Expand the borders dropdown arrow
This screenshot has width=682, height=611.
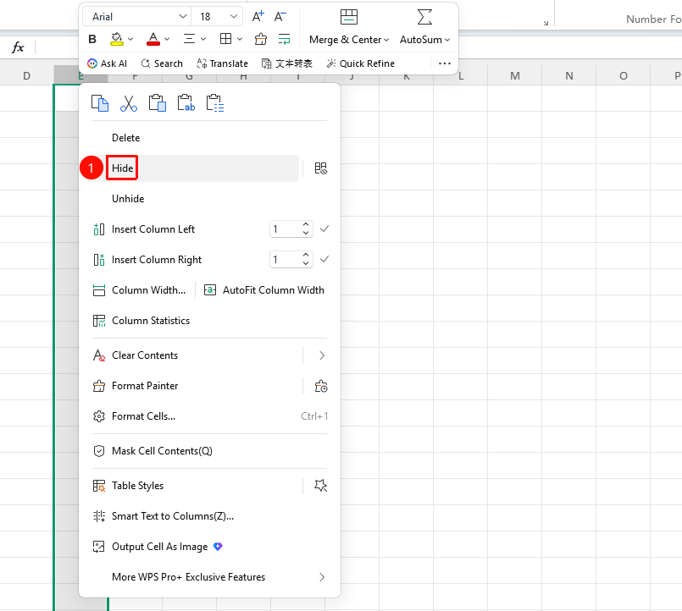click(x=240, y=39)
